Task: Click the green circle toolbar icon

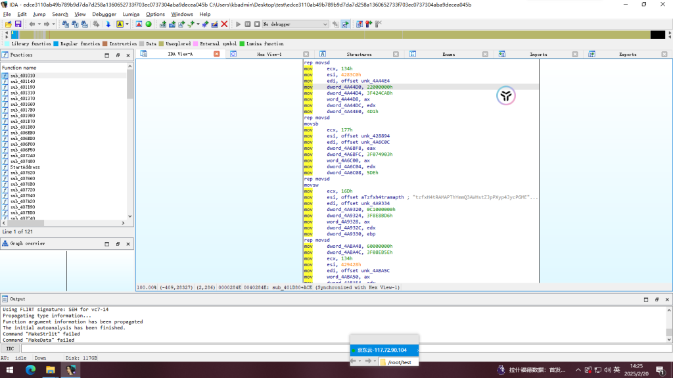Action: (x=149, y=24)
